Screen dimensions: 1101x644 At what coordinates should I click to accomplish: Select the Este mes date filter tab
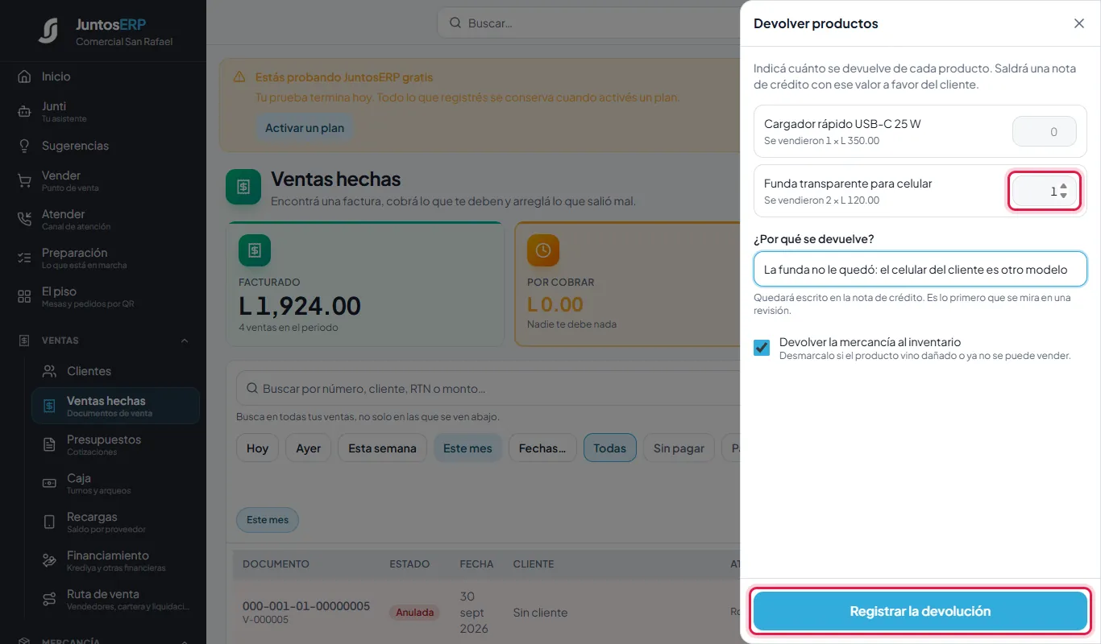(467, 448)
